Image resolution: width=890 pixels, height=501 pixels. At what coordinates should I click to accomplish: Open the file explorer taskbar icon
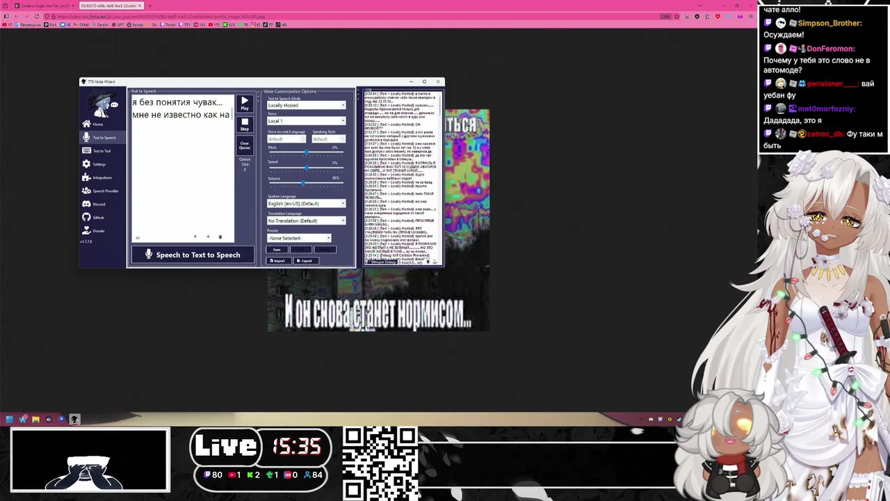35,419
